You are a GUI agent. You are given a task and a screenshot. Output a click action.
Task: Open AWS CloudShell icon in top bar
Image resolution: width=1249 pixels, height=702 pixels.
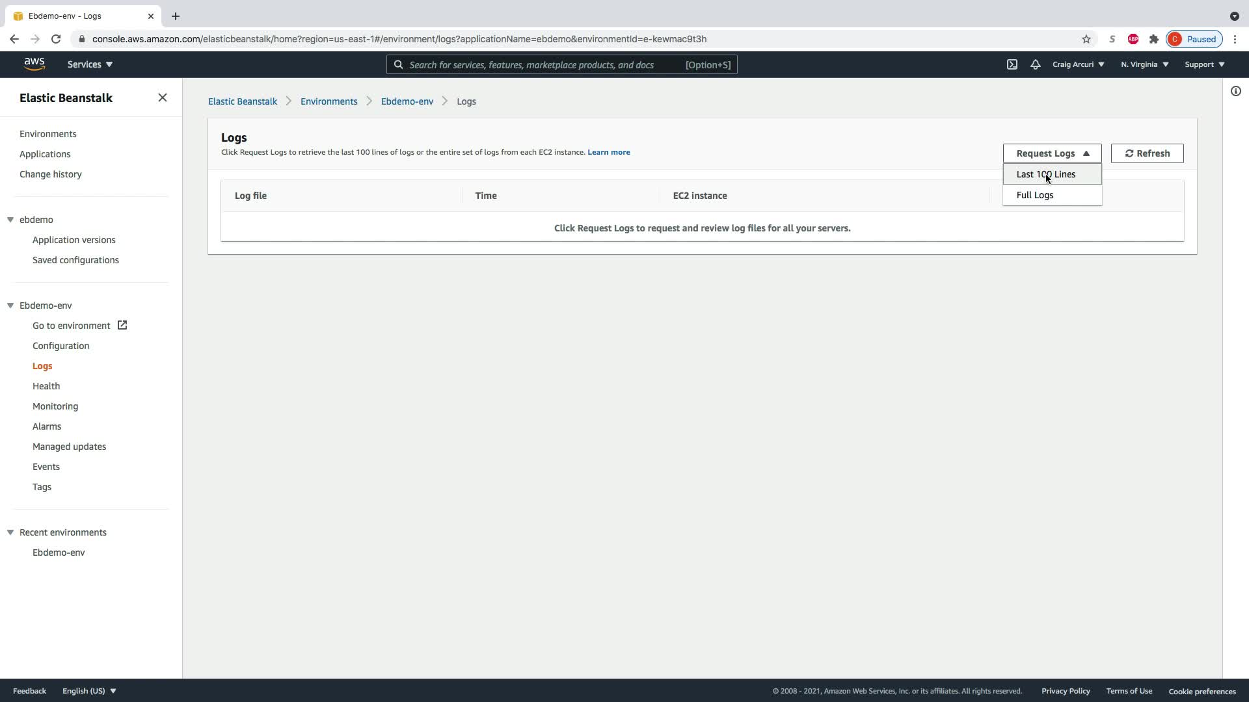pos(1012,64)
